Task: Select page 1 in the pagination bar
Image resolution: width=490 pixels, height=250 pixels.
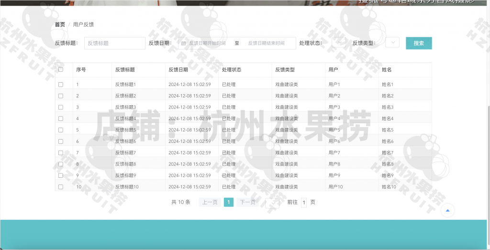Action: [228, 202]
